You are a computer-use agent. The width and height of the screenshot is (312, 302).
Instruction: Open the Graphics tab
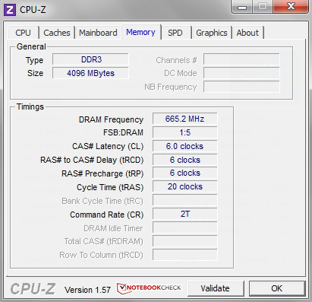coord(212,33)
